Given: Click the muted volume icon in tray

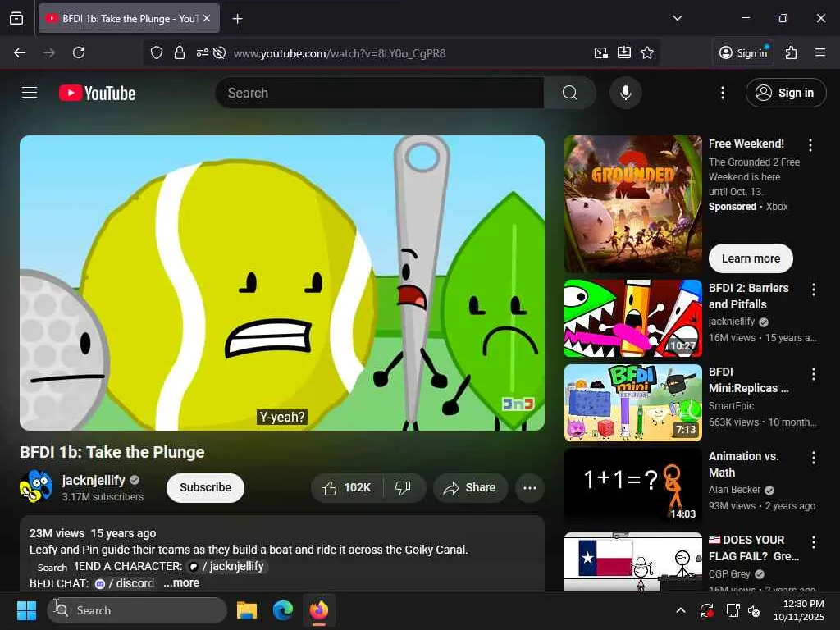Looking at the screenshot, I should 755,610.
